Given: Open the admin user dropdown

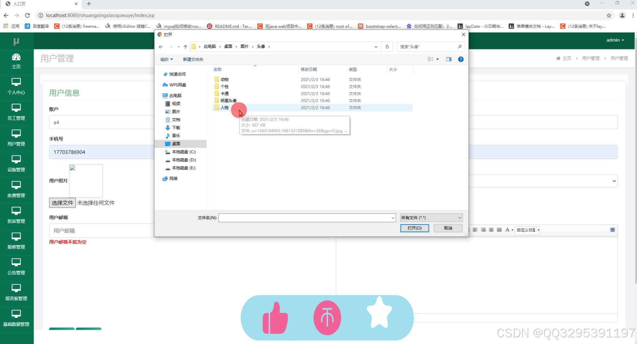Looking at the screenshot, I should click(x=615, y=40).
